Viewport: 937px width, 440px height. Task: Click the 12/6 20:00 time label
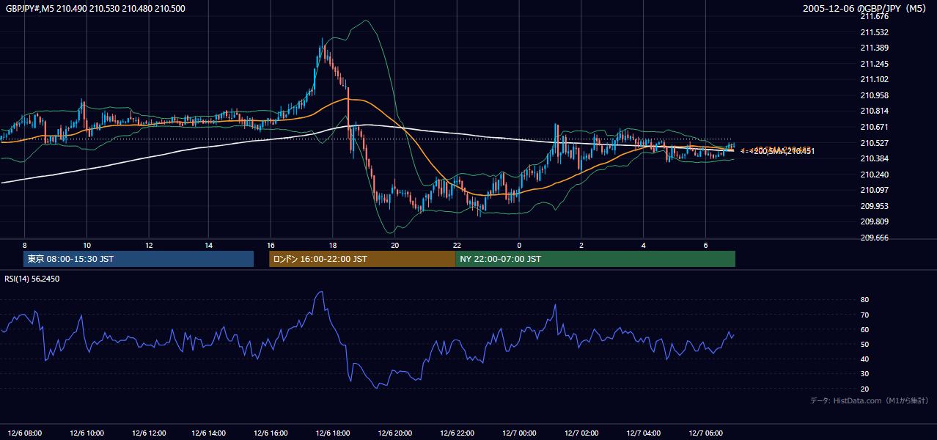(x=396, y=433)
